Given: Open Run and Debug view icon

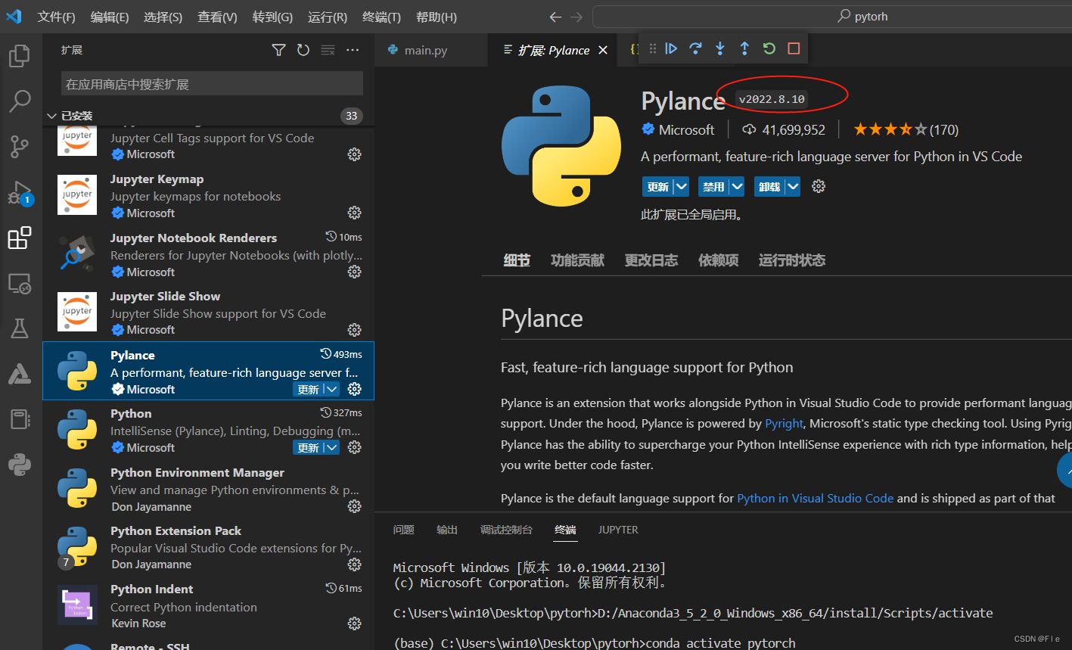Looking at the screenshot, I should point(20,193).
